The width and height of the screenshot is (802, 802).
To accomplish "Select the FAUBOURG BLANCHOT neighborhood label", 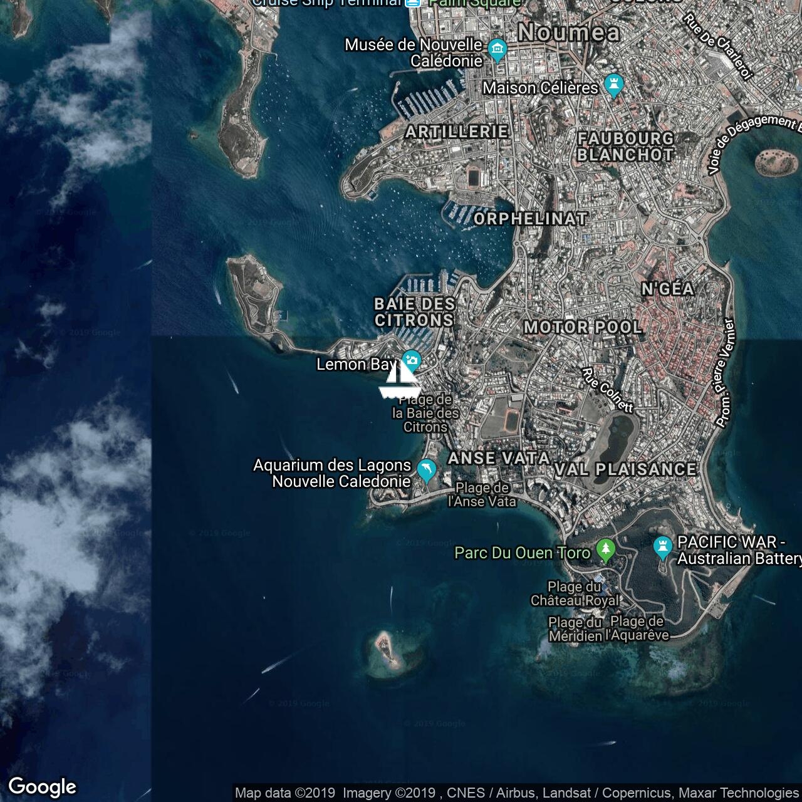I will coord(625,147).
